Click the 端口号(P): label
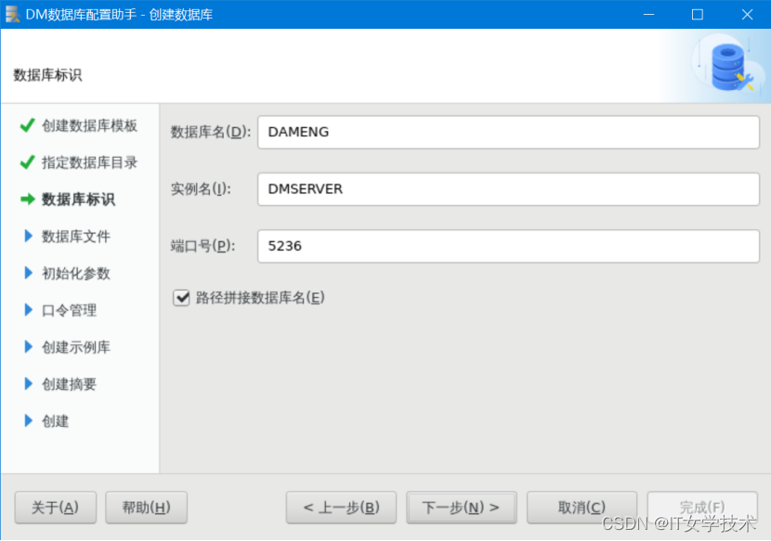This screenshot has width=771, height=541. click(203, 246)
